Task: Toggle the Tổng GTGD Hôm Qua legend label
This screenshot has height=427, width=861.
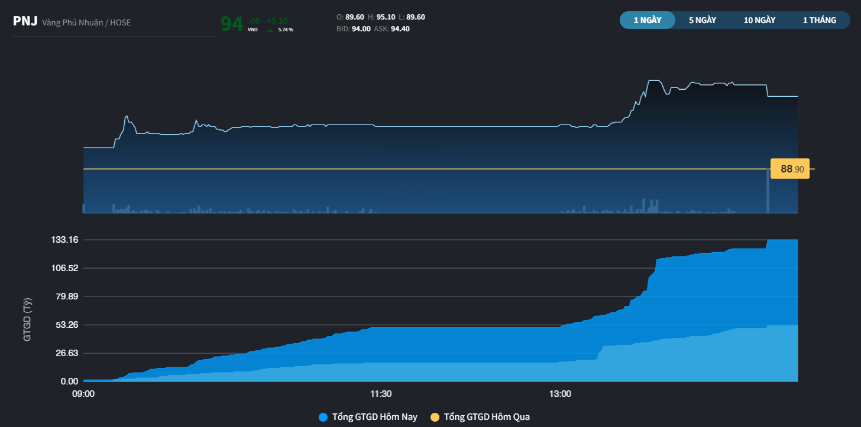Action: (x=487, y=417)
